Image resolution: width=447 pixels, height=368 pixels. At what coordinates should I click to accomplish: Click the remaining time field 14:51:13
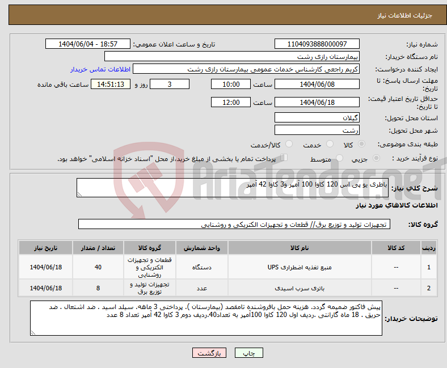pos(111,84)
